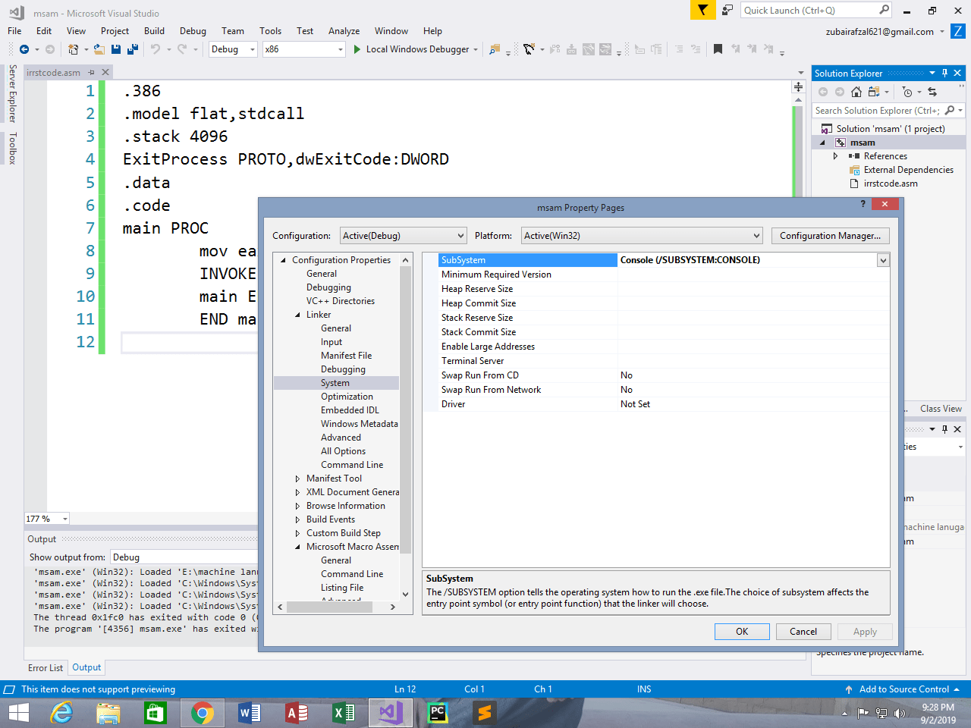
Task: Click the New Project toolbar icon
Action: 73,49
